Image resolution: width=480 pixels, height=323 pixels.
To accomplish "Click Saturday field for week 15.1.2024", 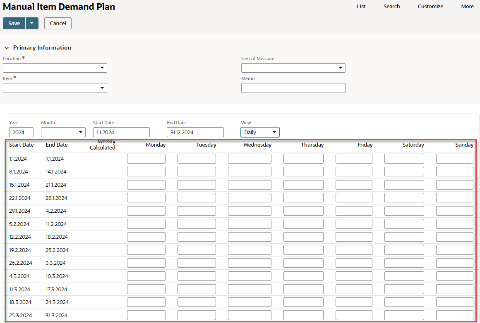I will [404, 185].
